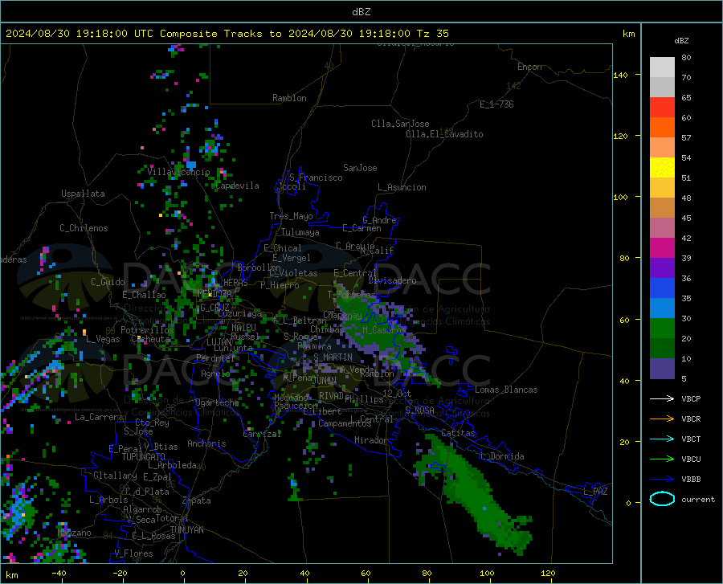Click the S_MARTIN map label

[333, 357]
